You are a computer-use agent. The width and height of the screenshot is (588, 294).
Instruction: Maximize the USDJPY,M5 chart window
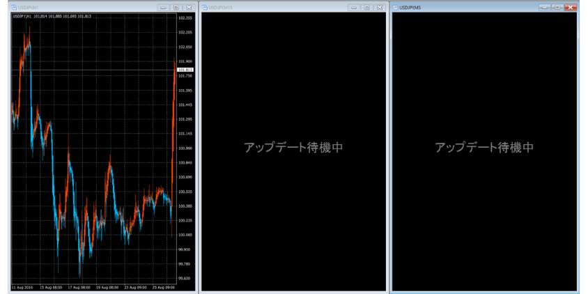(x=557, y=7)
